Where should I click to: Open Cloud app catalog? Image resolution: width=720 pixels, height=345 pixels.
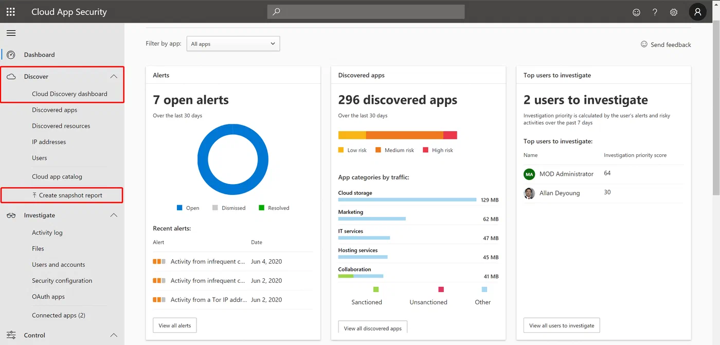coord(57,176)
